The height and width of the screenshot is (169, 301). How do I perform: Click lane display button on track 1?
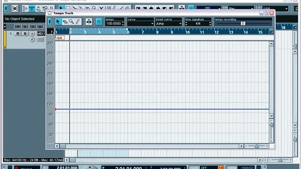(40, 39)
